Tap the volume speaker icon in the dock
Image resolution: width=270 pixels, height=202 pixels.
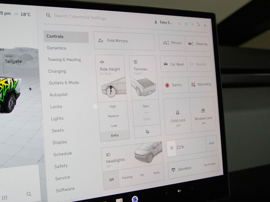click(x=179, y=191)
